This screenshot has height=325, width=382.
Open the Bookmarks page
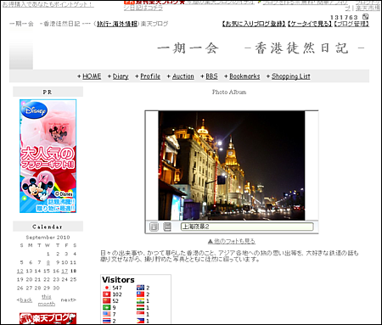[244, 76]
